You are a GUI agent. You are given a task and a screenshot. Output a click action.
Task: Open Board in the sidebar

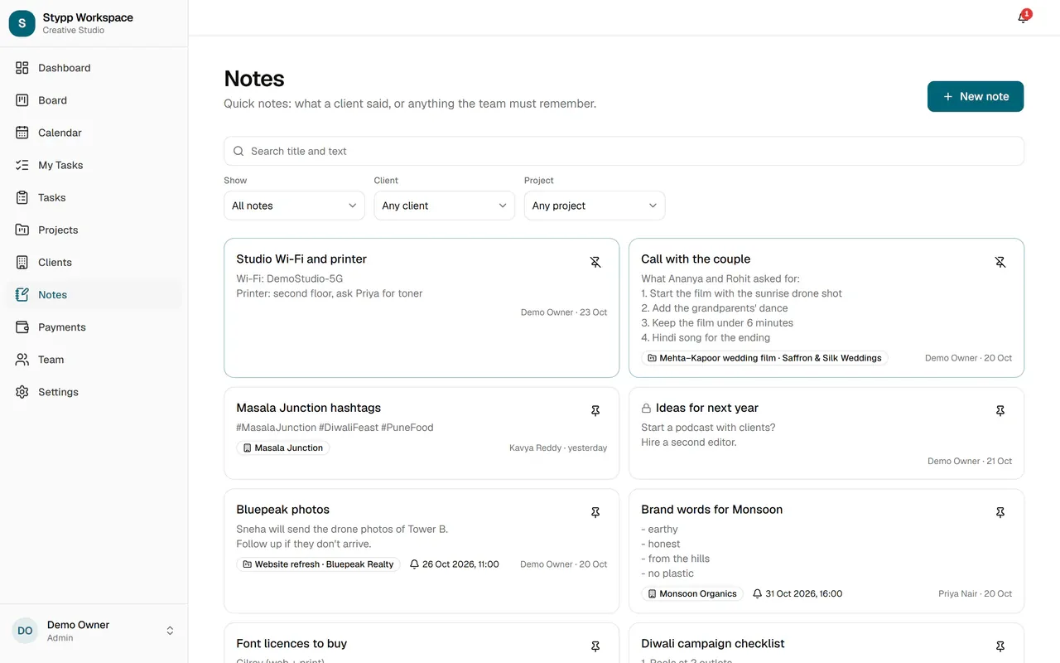(94, 100)
